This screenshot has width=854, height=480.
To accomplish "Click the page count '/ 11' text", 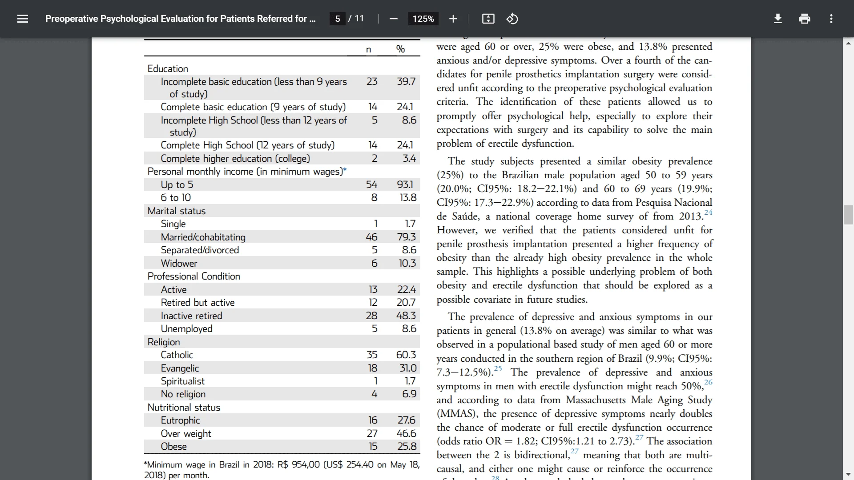I will pos(356,19).
